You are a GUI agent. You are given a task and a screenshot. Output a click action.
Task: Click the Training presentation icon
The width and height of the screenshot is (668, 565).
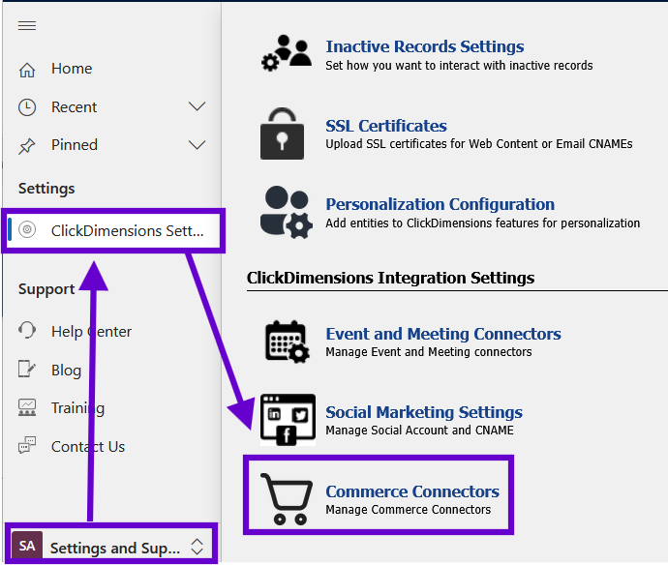coord(27,407)
